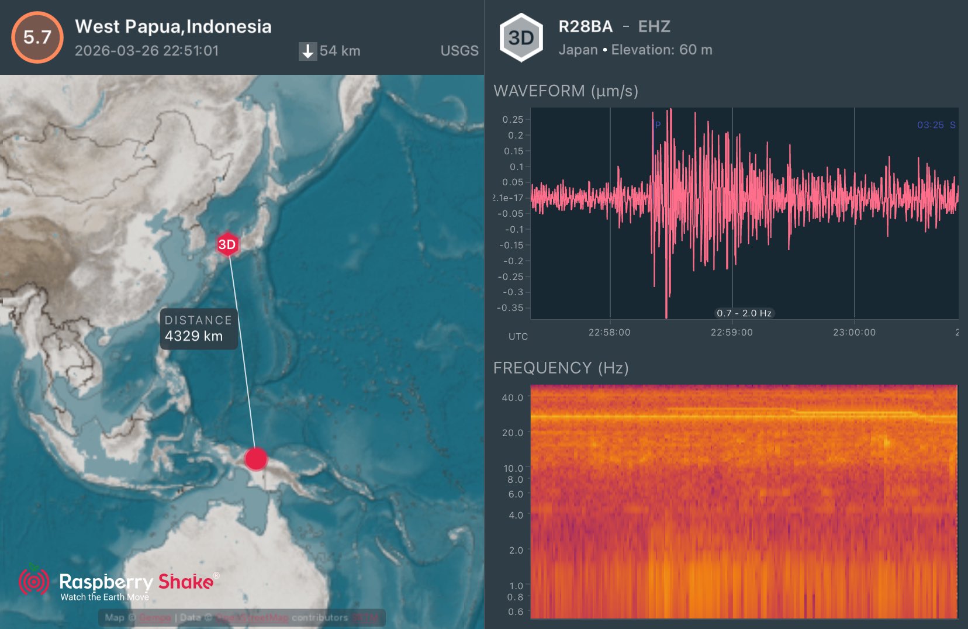Click the S wave arrival label

(x=952, y=125)
